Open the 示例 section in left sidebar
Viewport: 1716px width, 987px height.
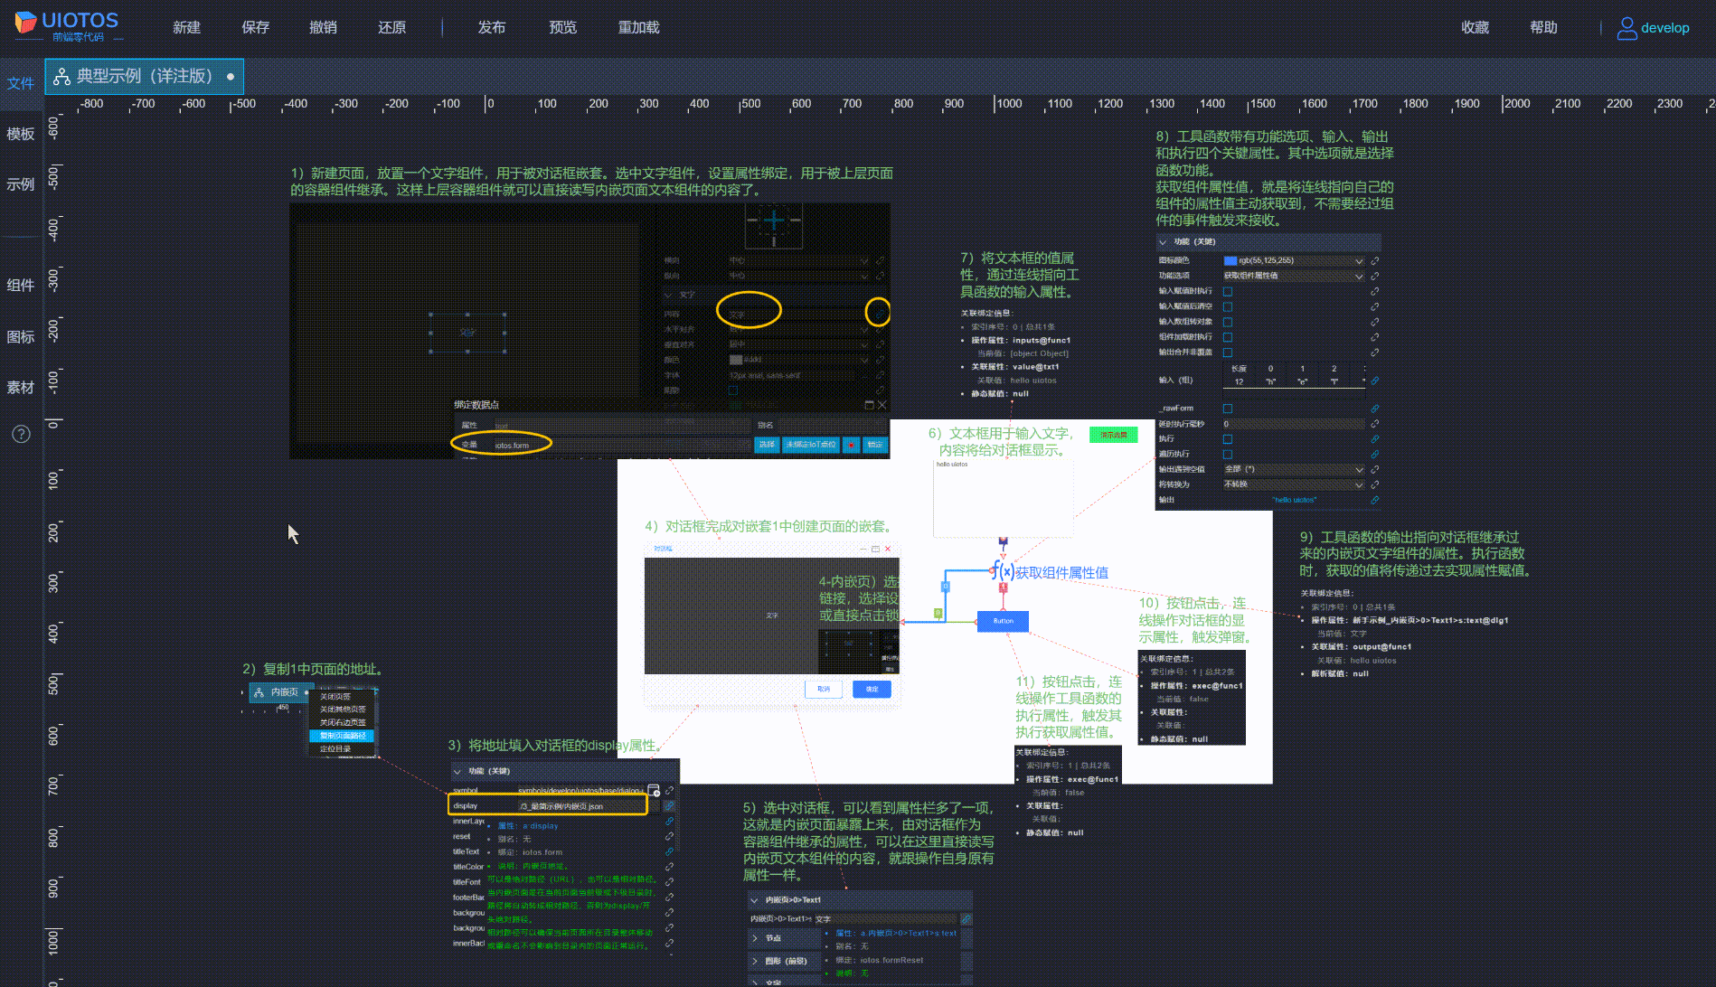(x=21, y=183)
